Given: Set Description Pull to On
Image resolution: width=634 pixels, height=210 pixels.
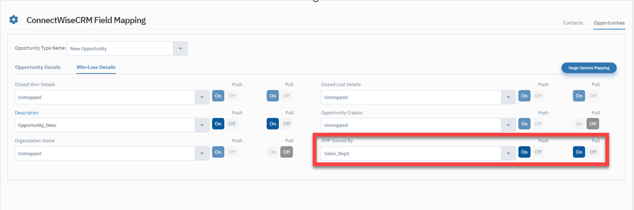Looking at the screenshot, I should click(273, 124).
